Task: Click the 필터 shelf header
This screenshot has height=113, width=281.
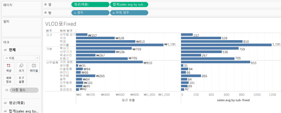Action: click(x=6, y=21)
